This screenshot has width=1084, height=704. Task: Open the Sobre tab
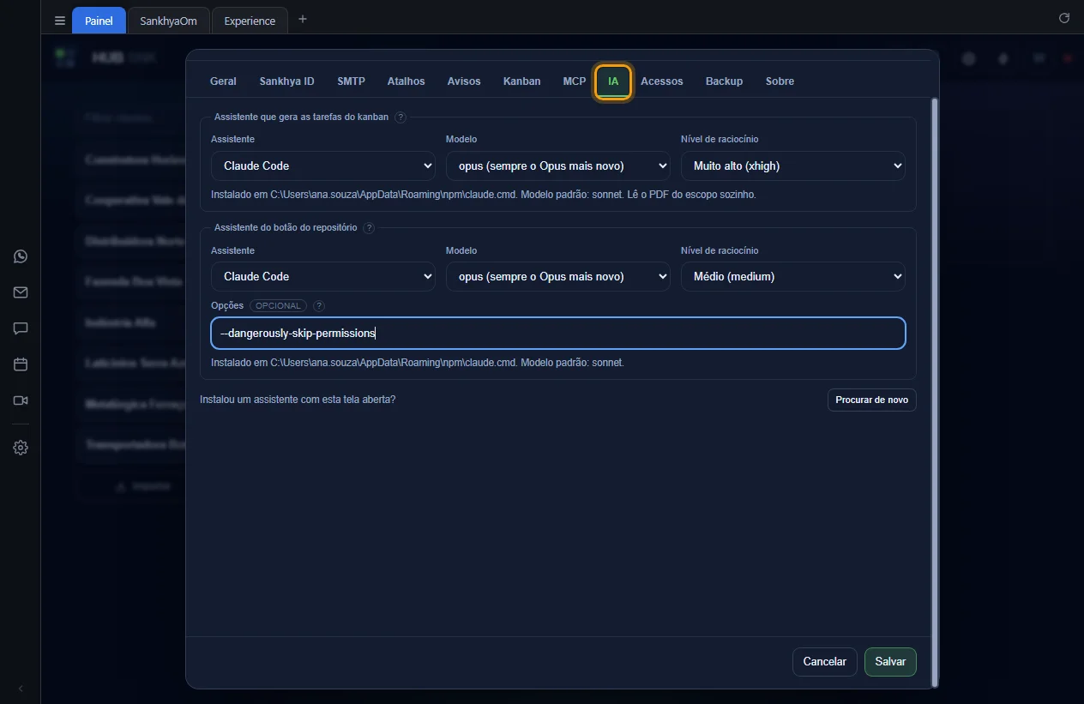coord(780,81)
